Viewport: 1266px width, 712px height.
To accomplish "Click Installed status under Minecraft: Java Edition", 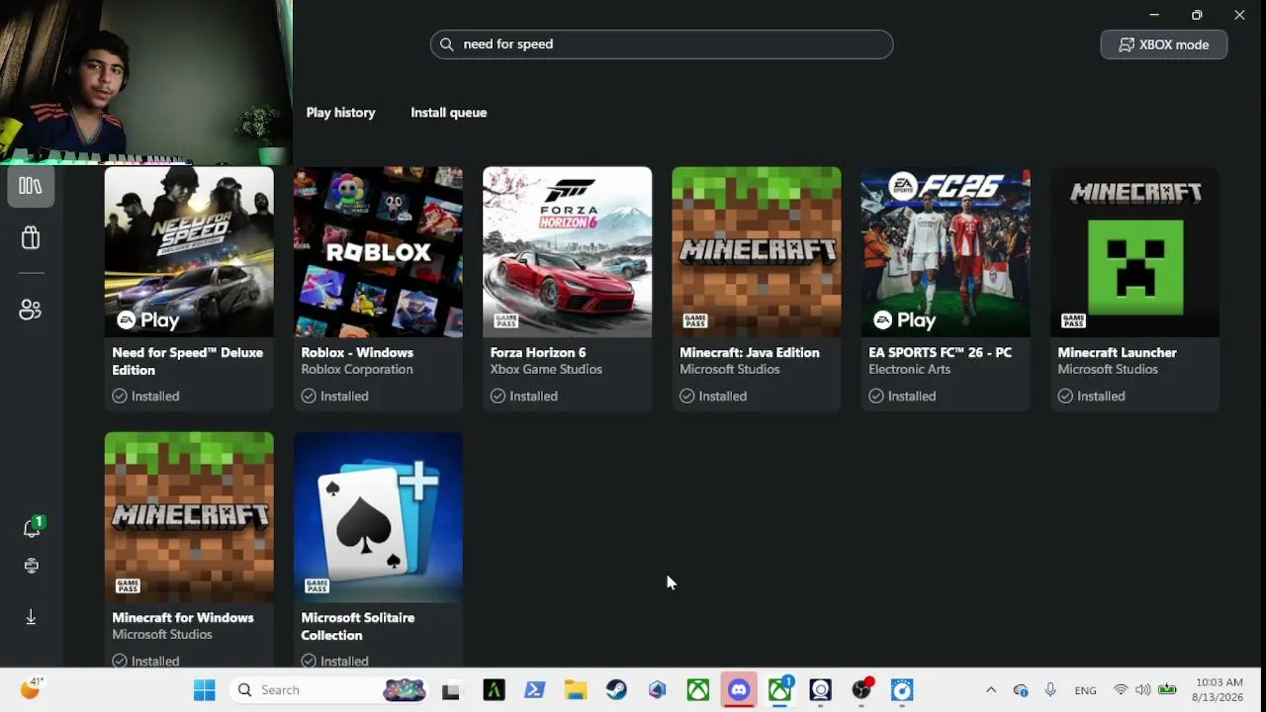I will (713, 396).
